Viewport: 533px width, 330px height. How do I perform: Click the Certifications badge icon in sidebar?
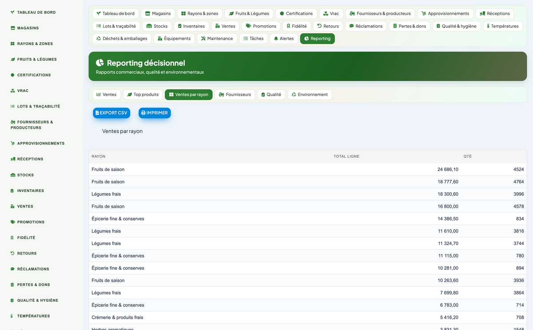(x=12, y=75)
